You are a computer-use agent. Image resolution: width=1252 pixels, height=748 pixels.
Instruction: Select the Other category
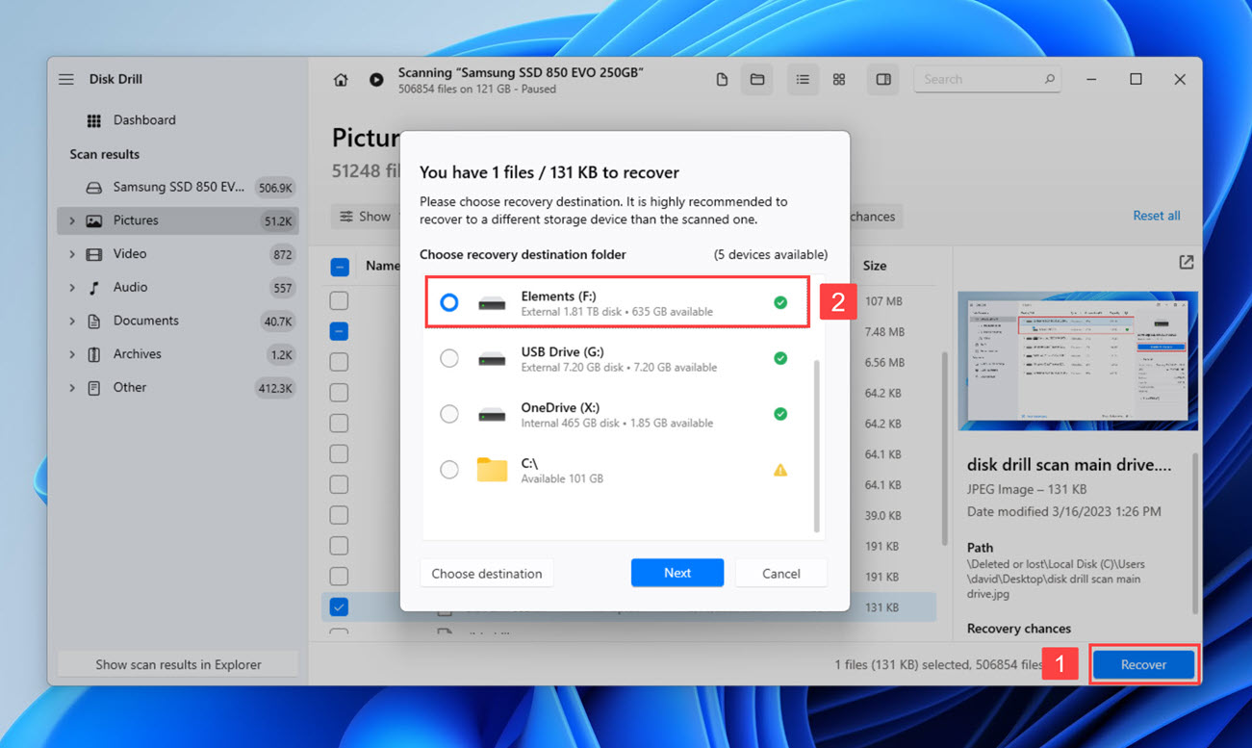coord(178,388)
